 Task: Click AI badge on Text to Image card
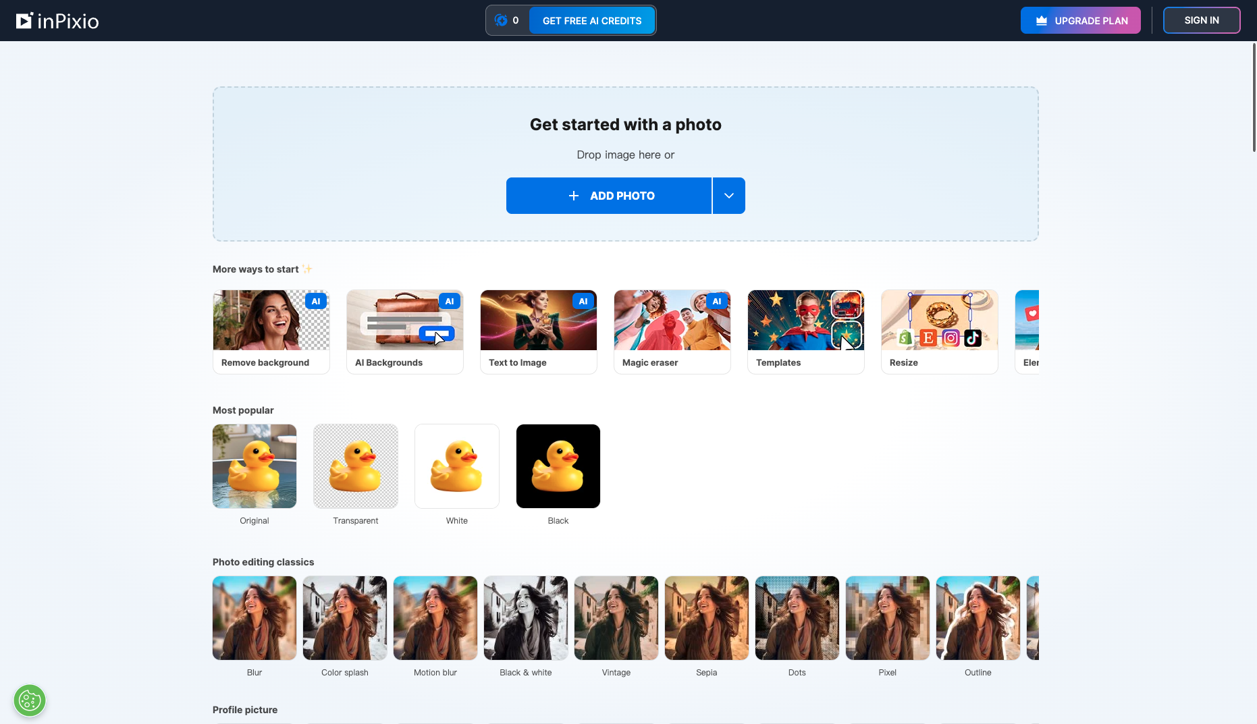click(583, 302)
